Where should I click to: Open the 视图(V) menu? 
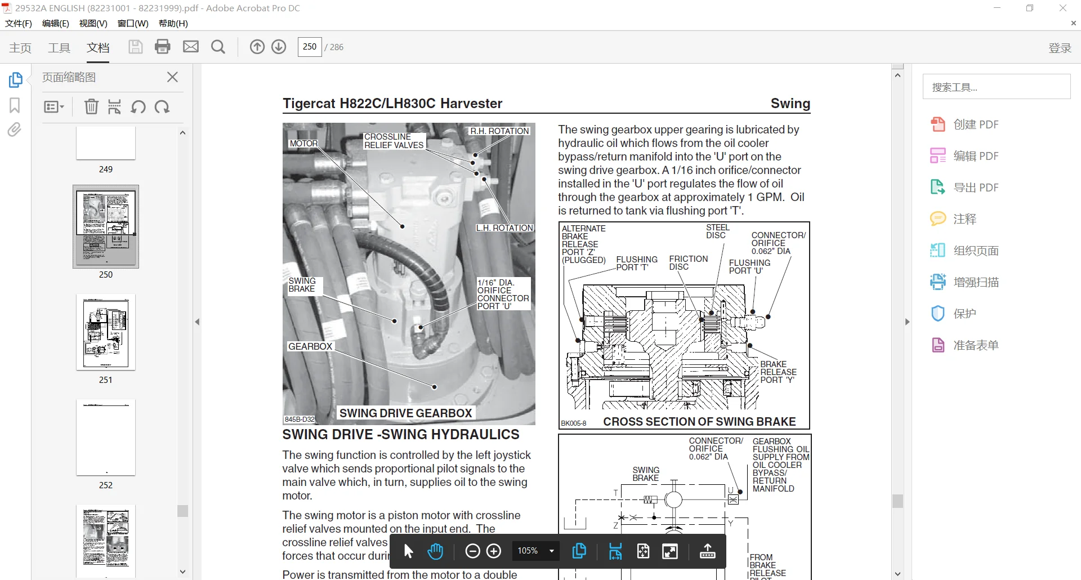[x=93, y=24]
